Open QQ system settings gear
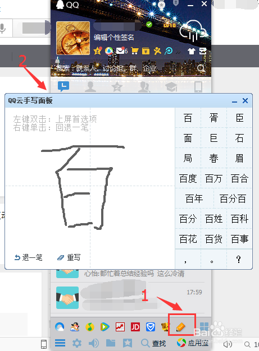Screen dimensions: 259x351 [x=77, y=343]
